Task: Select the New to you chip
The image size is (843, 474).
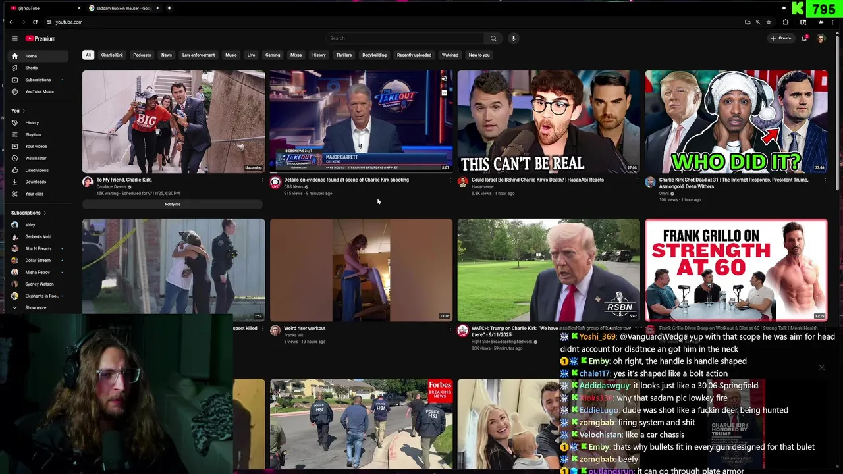Action: (479, 55)
